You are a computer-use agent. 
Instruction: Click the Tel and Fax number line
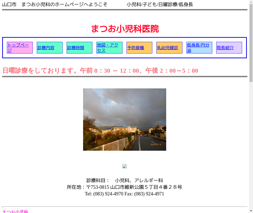point(124,194)
